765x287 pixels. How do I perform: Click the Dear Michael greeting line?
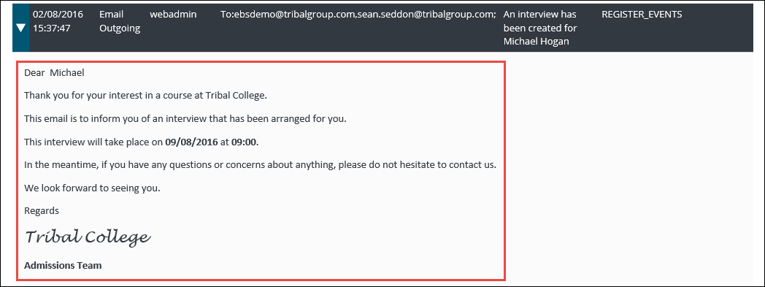(54, 73)
